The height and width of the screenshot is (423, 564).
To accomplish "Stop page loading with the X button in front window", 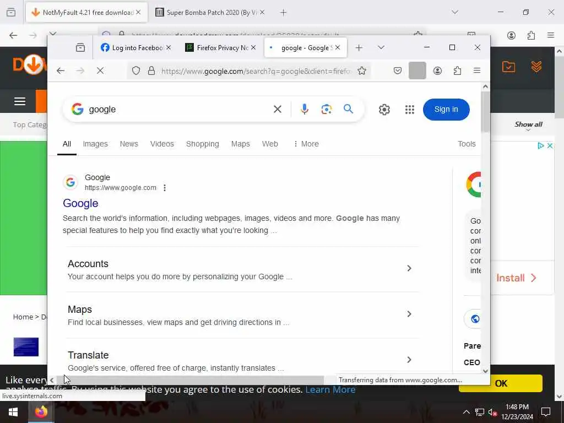I will pyautogui.click(x=100, y=71).
